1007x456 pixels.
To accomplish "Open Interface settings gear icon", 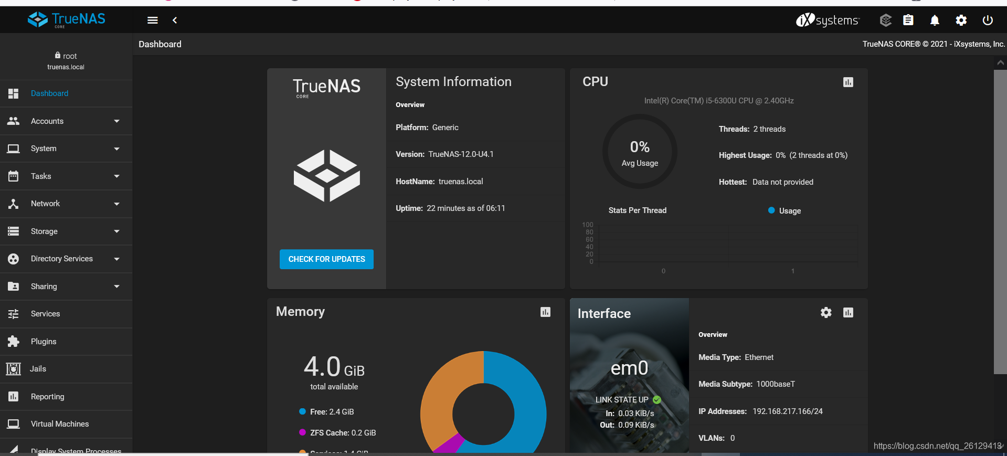I will (826, 313).
